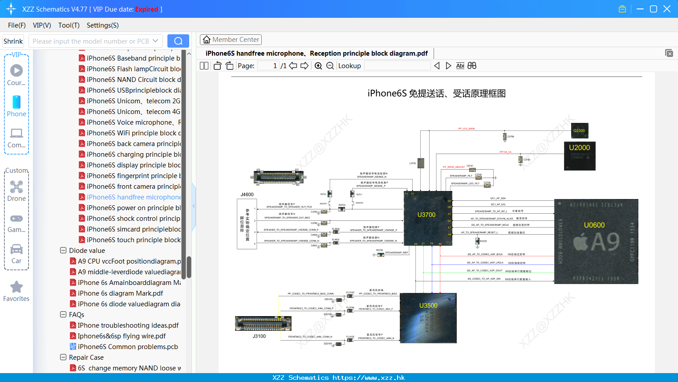Screen dimensions: 678x382
Task: Open the Courses sidebar icon
Action: pyautogui.click(x=16, y=70)
